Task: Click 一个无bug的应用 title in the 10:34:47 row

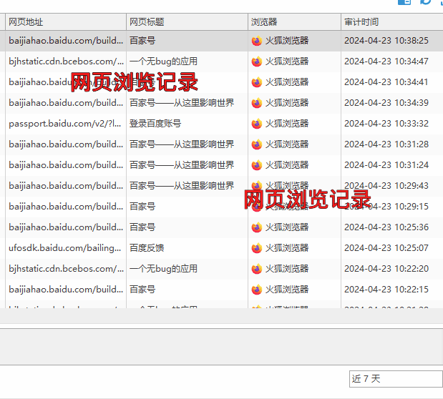Action: (x=163, y=61)
